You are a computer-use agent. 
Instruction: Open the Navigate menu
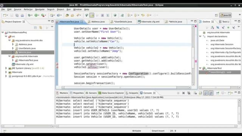point(40,9)
